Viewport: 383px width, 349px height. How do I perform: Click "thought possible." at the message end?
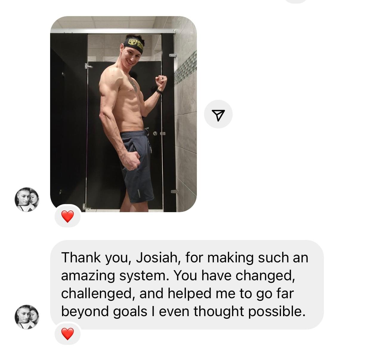pyautogui.click(x=250, y=311)
